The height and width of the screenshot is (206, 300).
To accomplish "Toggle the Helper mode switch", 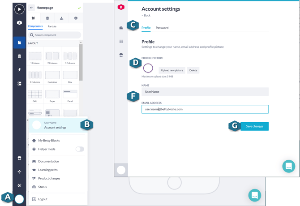I will point(80,149).
